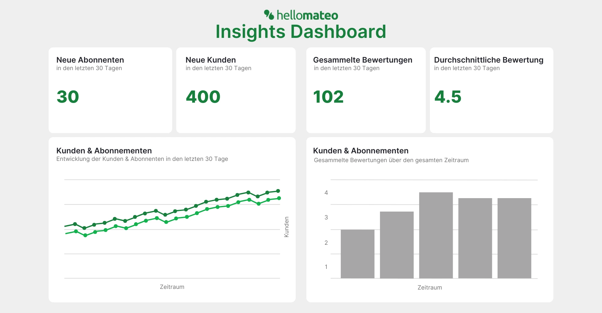Select the Neue Kunden card title

pos(211,60)
